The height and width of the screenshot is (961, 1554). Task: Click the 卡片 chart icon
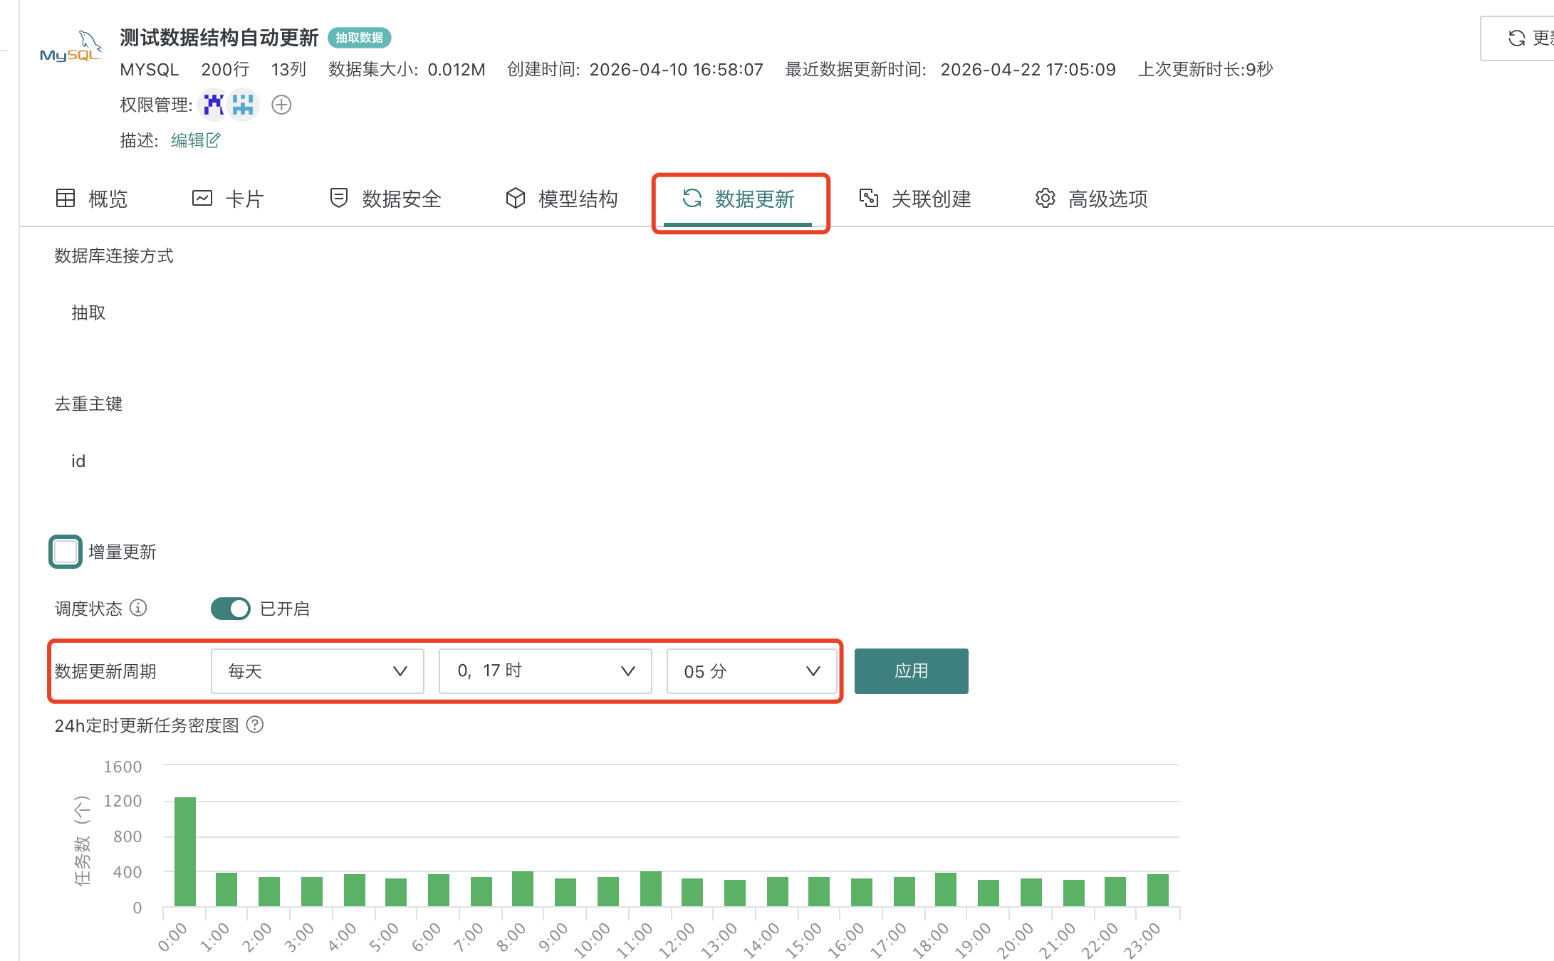pyautogui.click(x=202, y=199)
